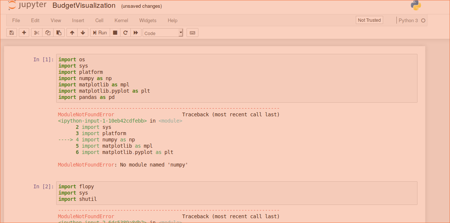The image size is (450, 223).
Task: Rename the BudgetVisualization notebook title
Action: [84, 6]
